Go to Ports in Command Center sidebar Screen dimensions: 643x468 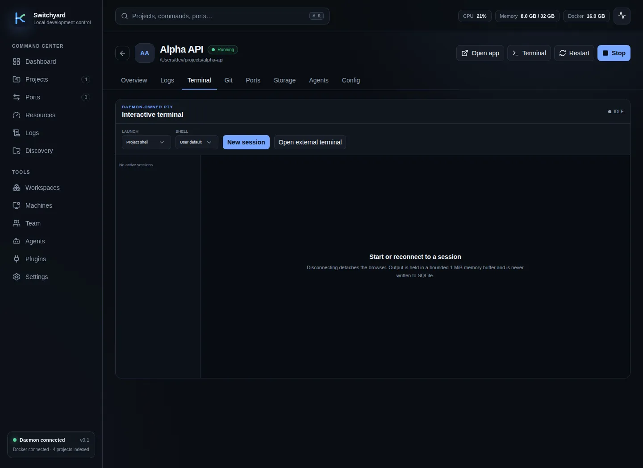click(x=51, y=97)
